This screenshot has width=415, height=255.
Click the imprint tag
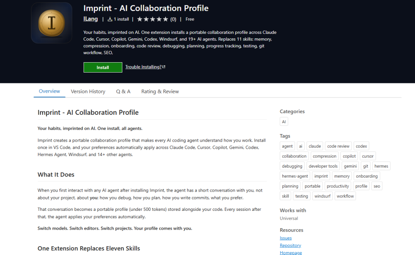coord(321,176)
